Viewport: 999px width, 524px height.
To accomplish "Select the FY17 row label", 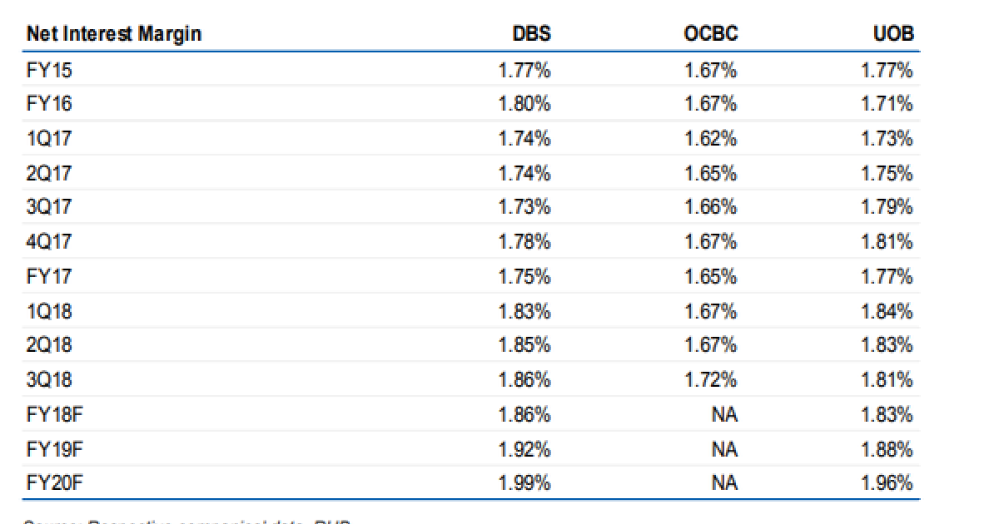I will point(49,277).
